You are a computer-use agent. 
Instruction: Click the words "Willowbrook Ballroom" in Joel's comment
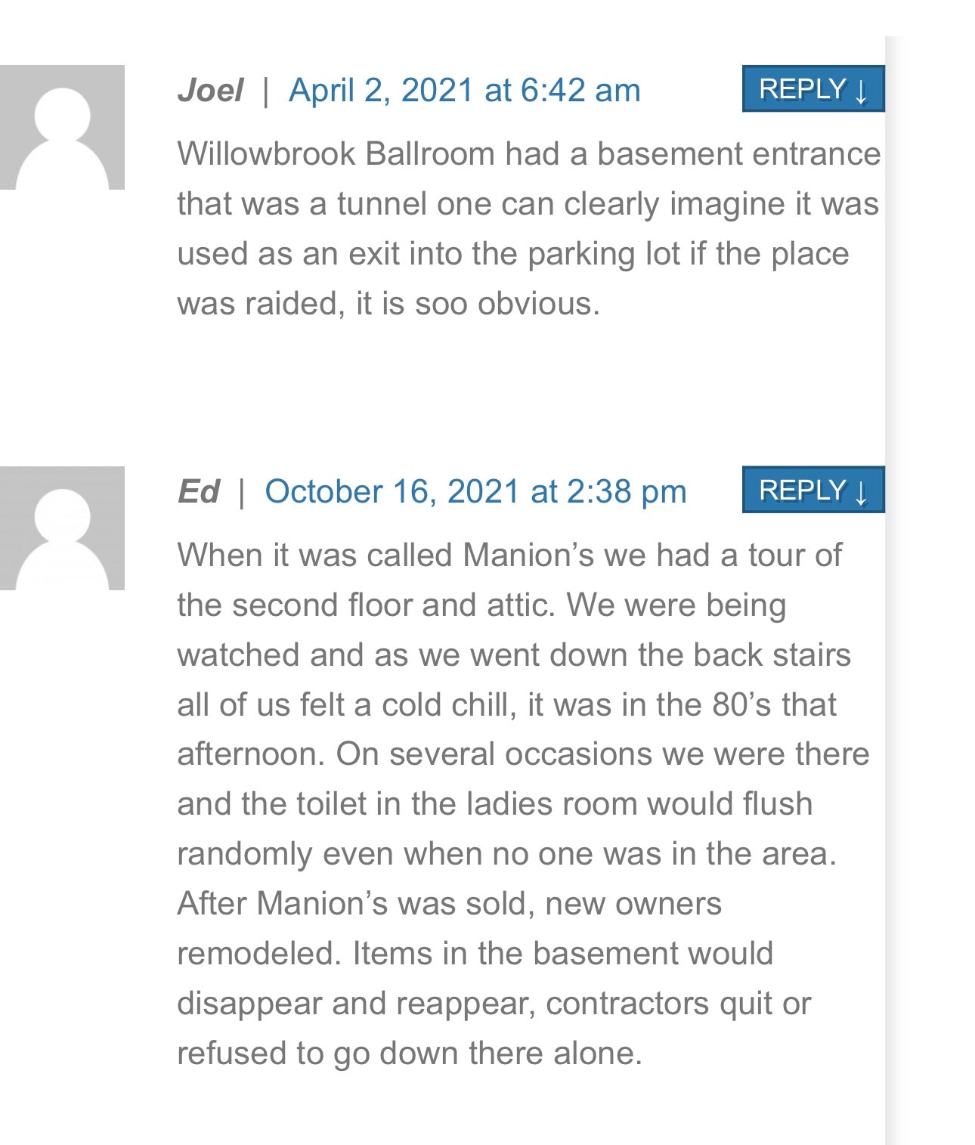point(336,154)
